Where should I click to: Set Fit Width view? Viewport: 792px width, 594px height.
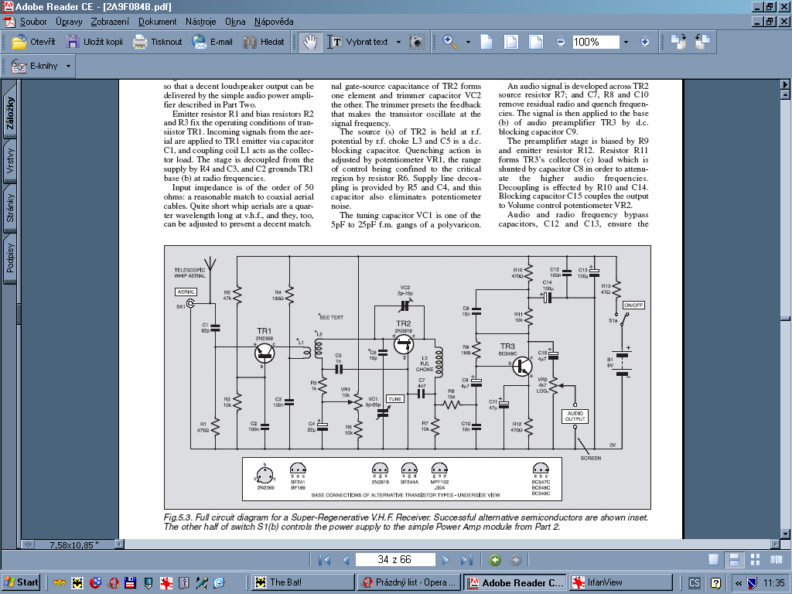(536, 42)
